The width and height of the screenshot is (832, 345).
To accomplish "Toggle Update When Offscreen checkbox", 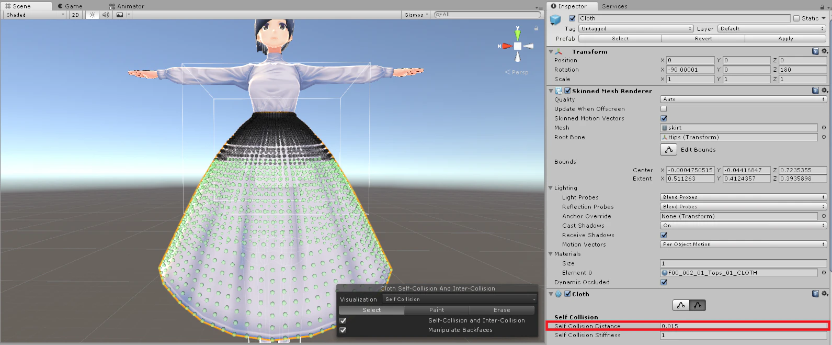I will coord(664,109).
